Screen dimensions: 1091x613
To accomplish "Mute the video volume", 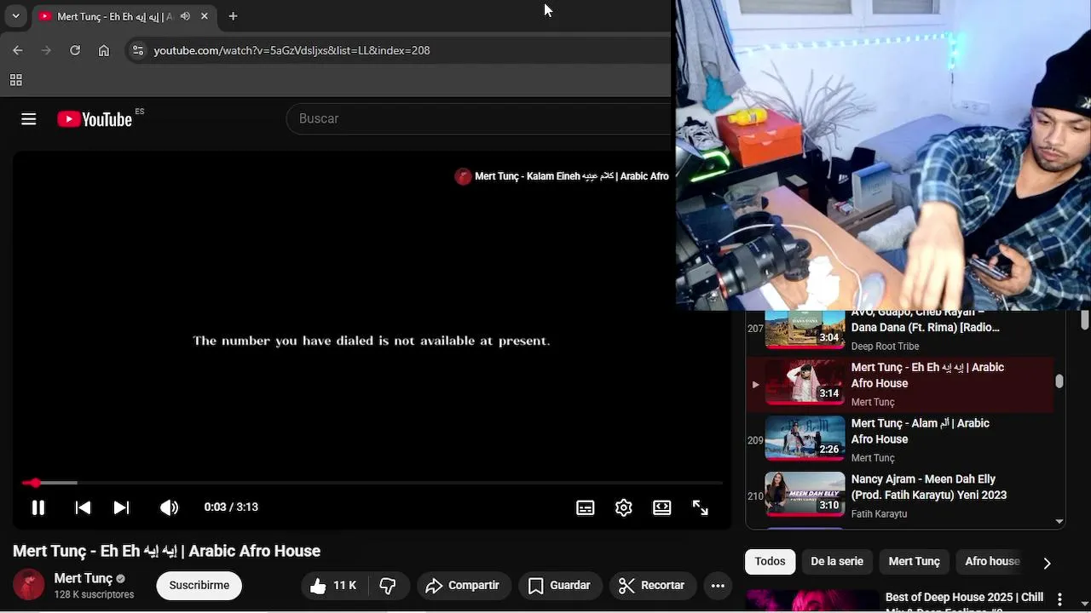I will click(x=170, y=507).
